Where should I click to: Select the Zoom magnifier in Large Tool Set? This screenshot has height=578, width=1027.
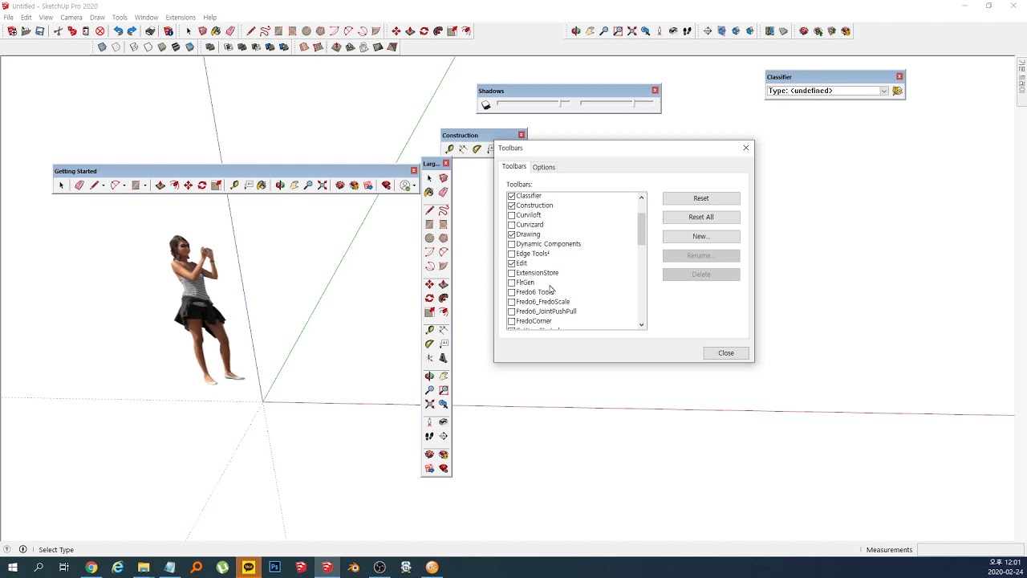429,390
